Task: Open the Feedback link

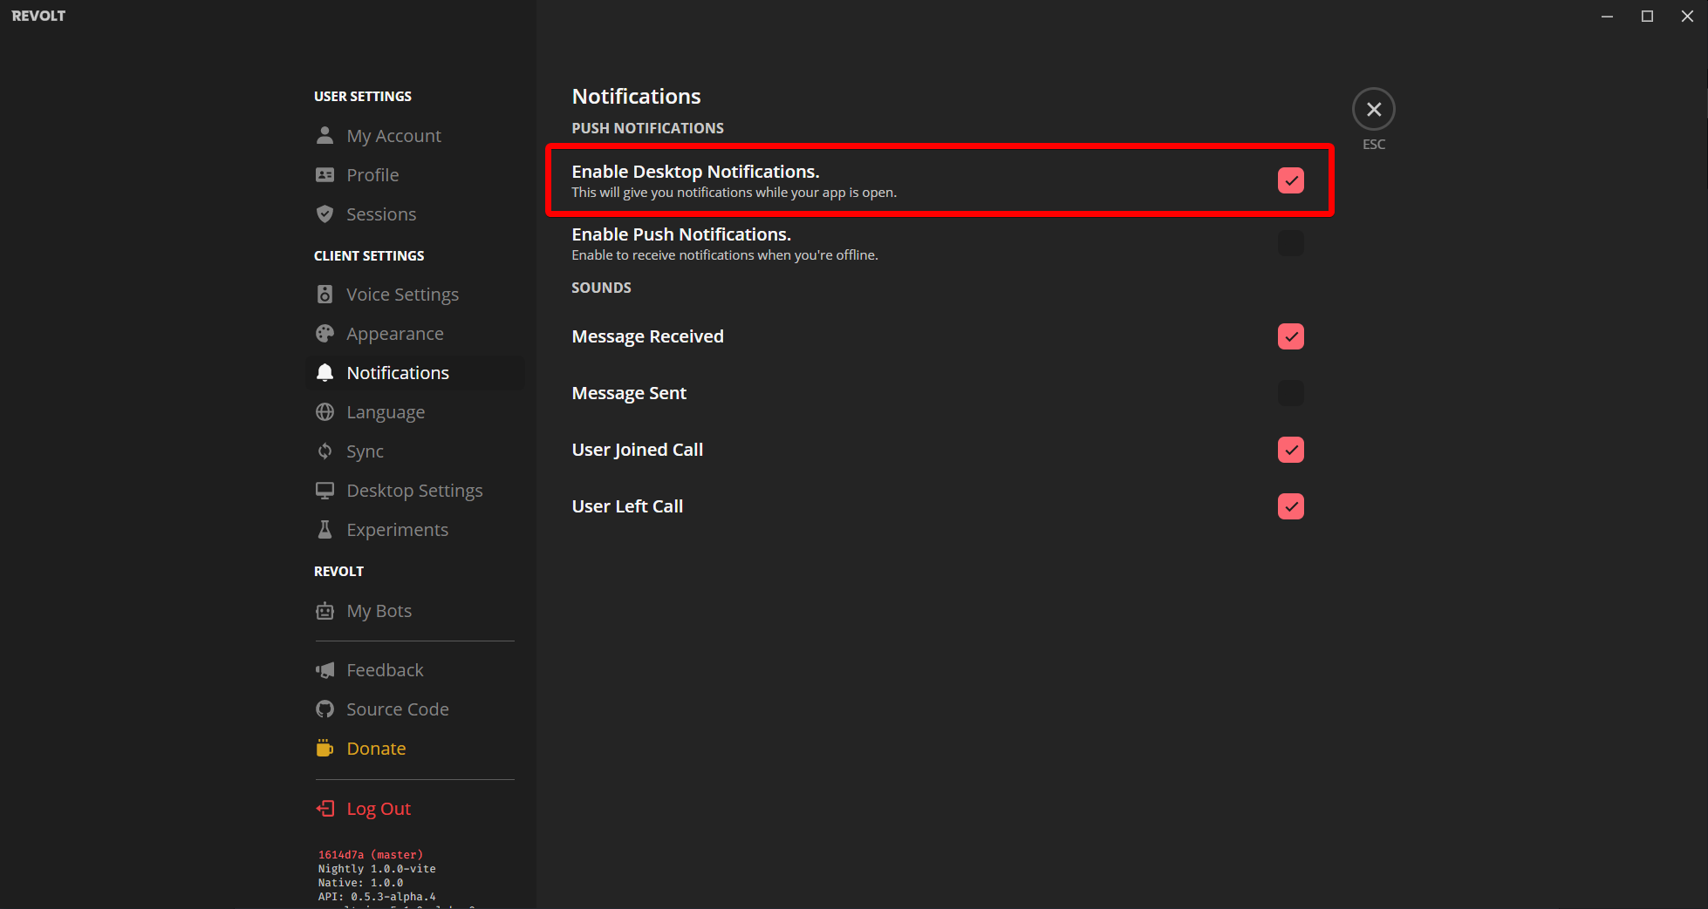Action: [415, 669]
